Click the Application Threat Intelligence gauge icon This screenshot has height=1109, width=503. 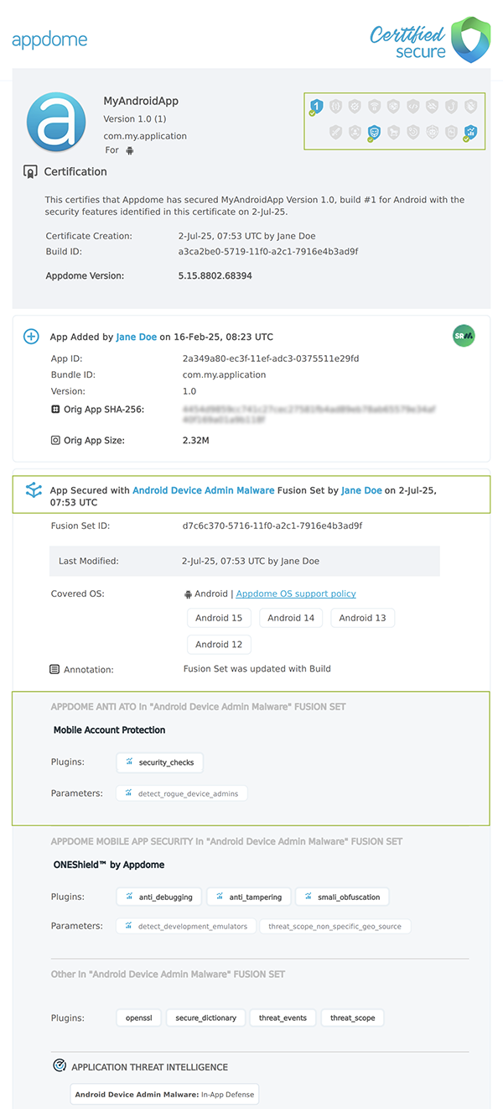pyautogui.click(x=60, y=1066)
